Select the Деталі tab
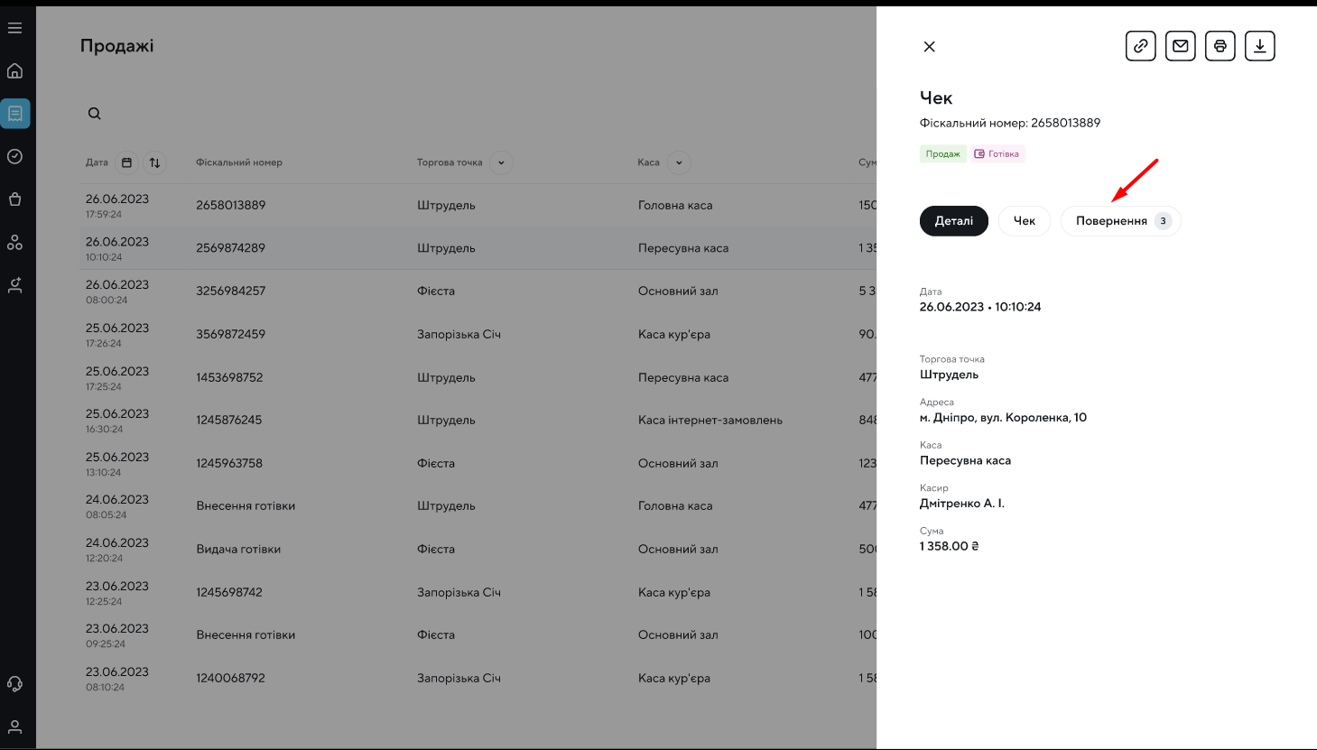This screenshot has height=750, width=1317. [x=953, y=221]
